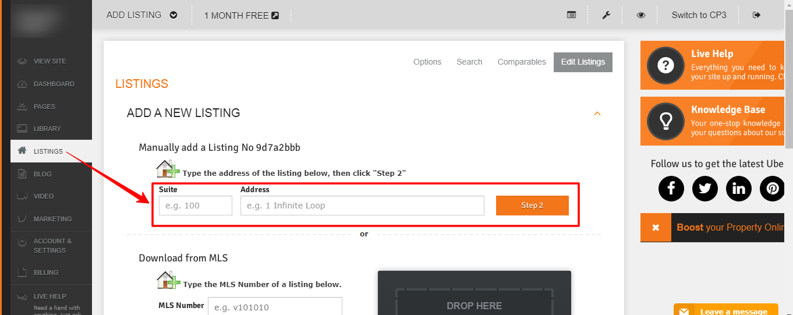793x315 pixels.
Task: Click the Boost your Property Online banner
Action: coord(727,228)
